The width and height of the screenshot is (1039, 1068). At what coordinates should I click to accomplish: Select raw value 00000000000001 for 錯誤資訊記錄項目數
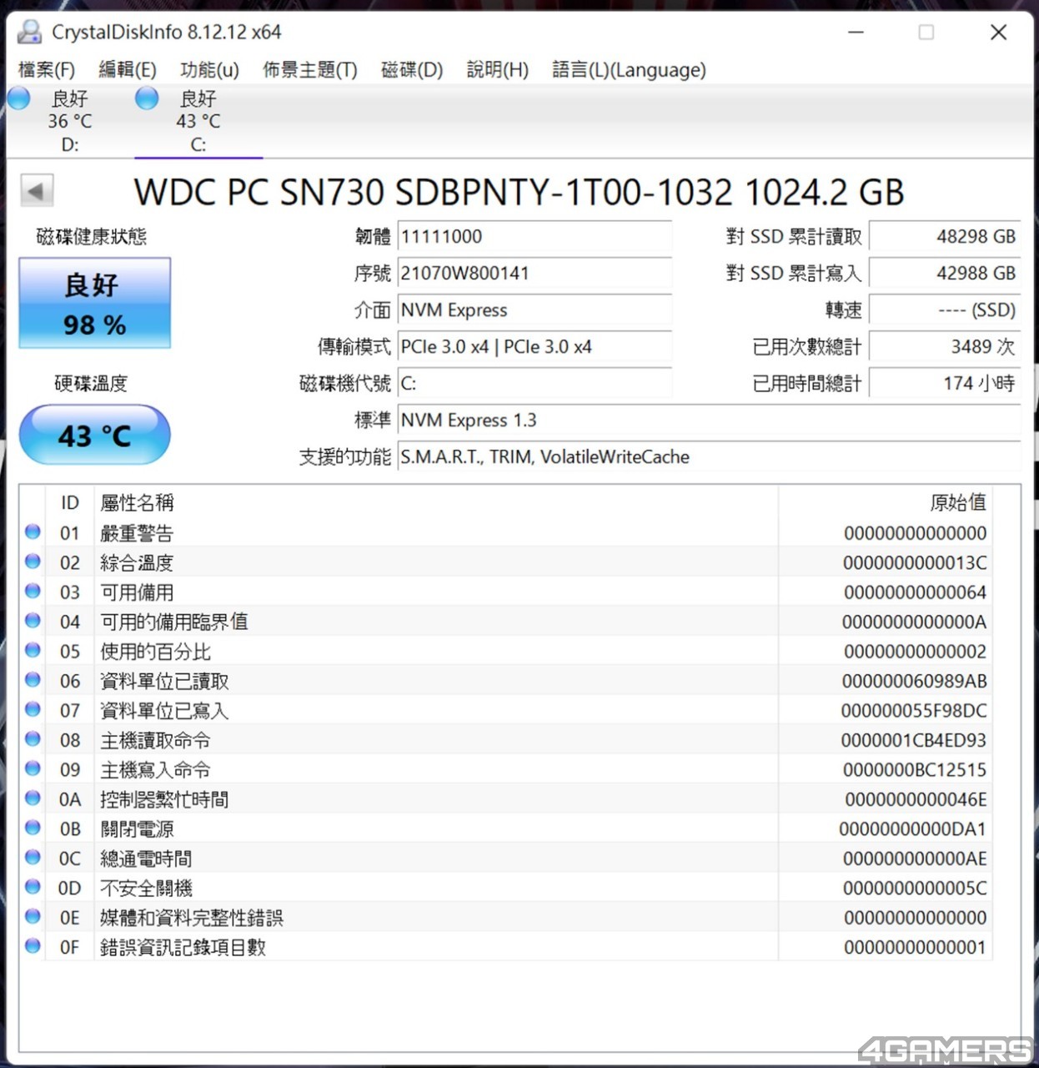(915, 948)
